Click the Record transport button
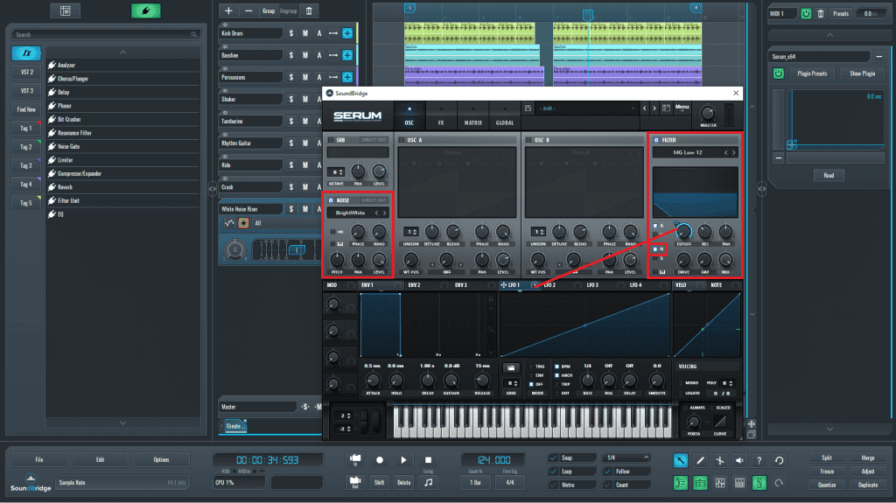896x503 pixels. [380, 459]
